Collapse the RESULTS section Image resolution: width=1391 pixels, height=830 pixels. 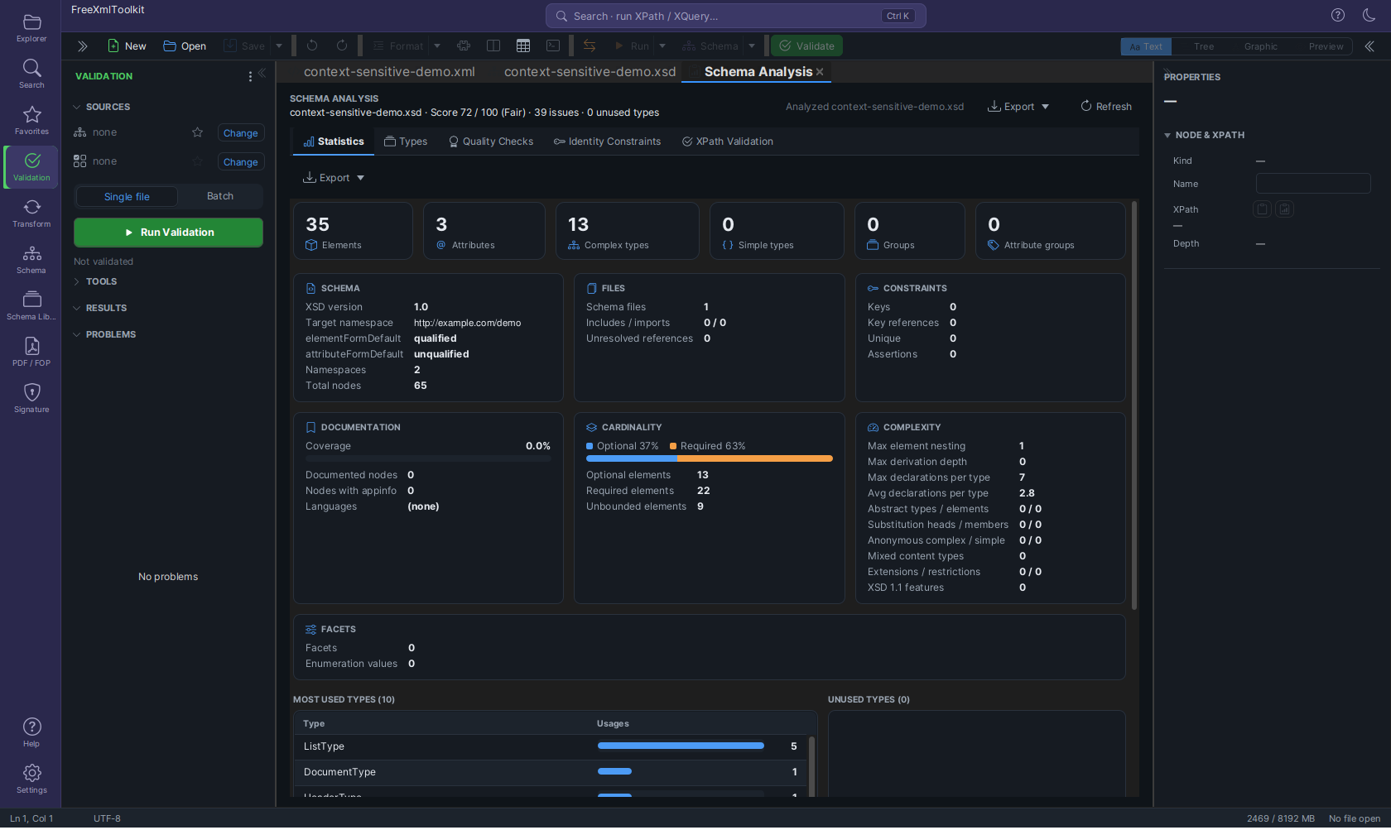[77, 308]
